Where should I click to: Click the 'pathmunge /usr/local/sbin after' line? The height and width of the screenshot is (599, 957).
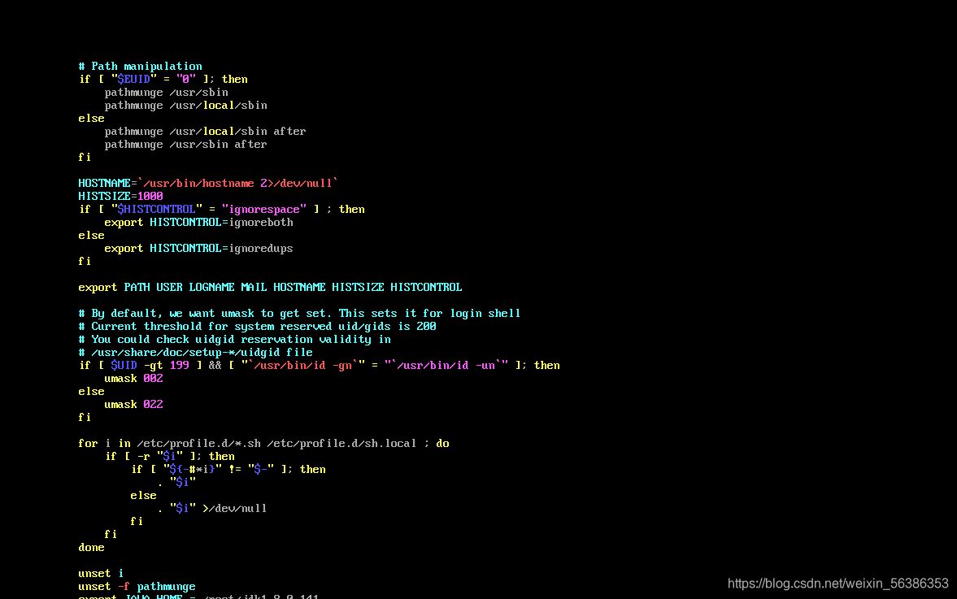(x=205, y=132)
